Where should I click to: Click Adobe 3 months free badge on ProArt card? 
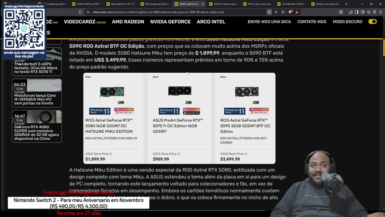191,111
